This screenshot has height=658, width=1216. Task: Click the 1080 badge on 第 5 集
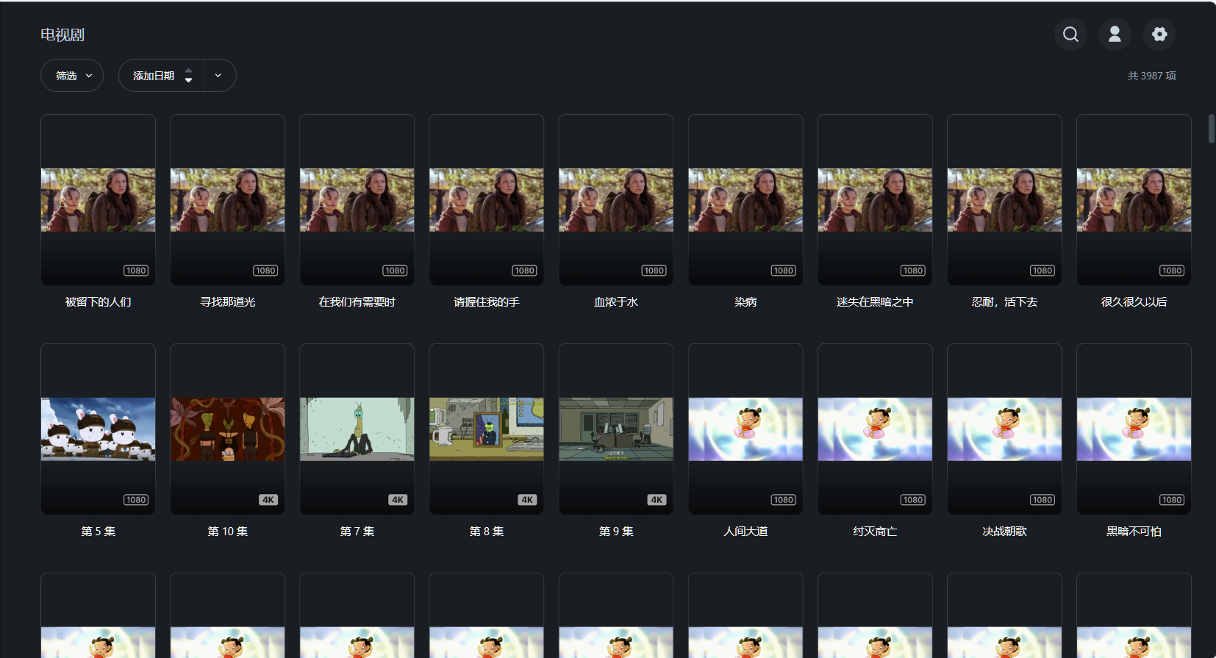click(136, 500)
